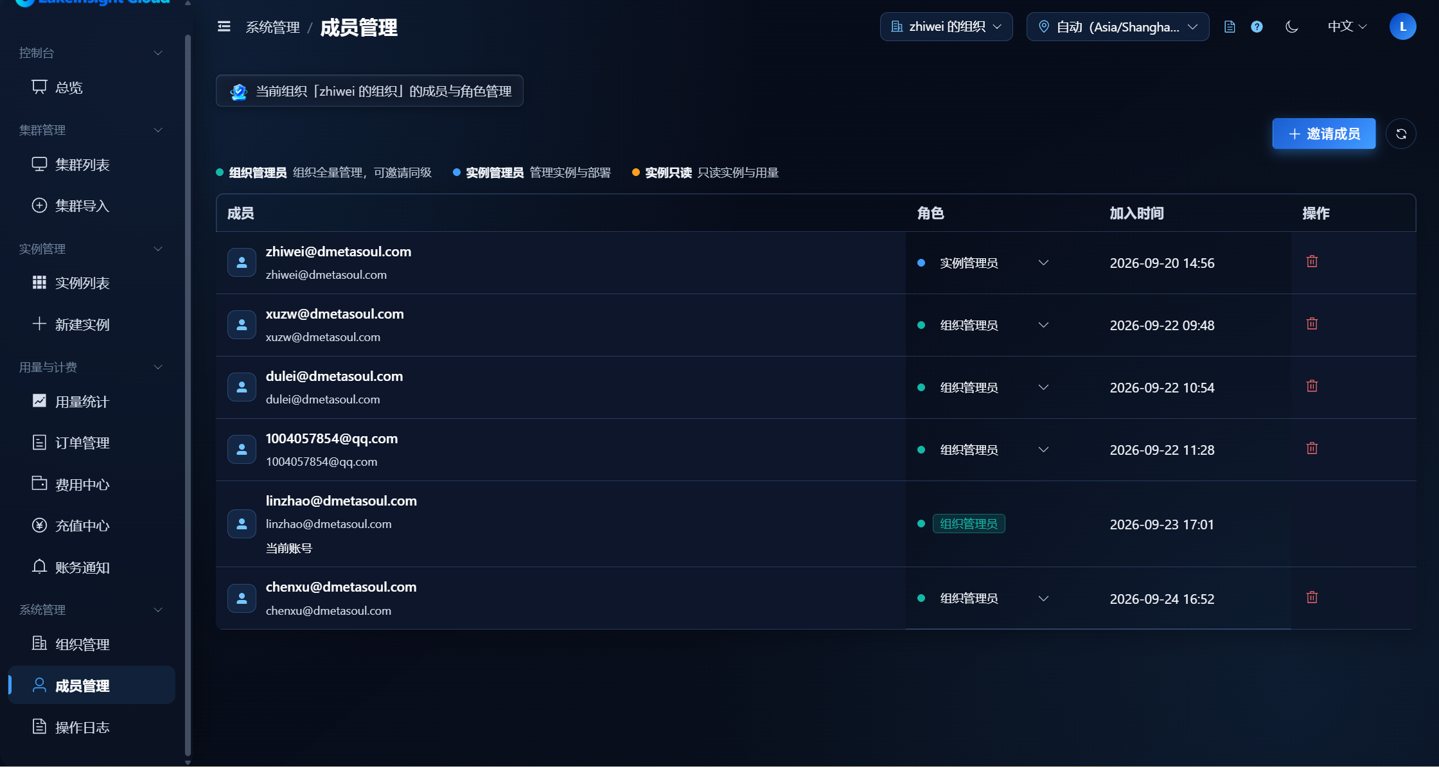Click the 邀请成员 invite button
This screenshot has width=1439, height=767.
click(1323, 134)
